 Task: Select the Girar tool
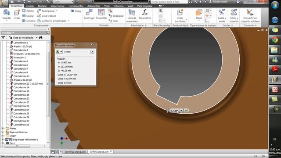pyautogui.click(x=113, y=21)
